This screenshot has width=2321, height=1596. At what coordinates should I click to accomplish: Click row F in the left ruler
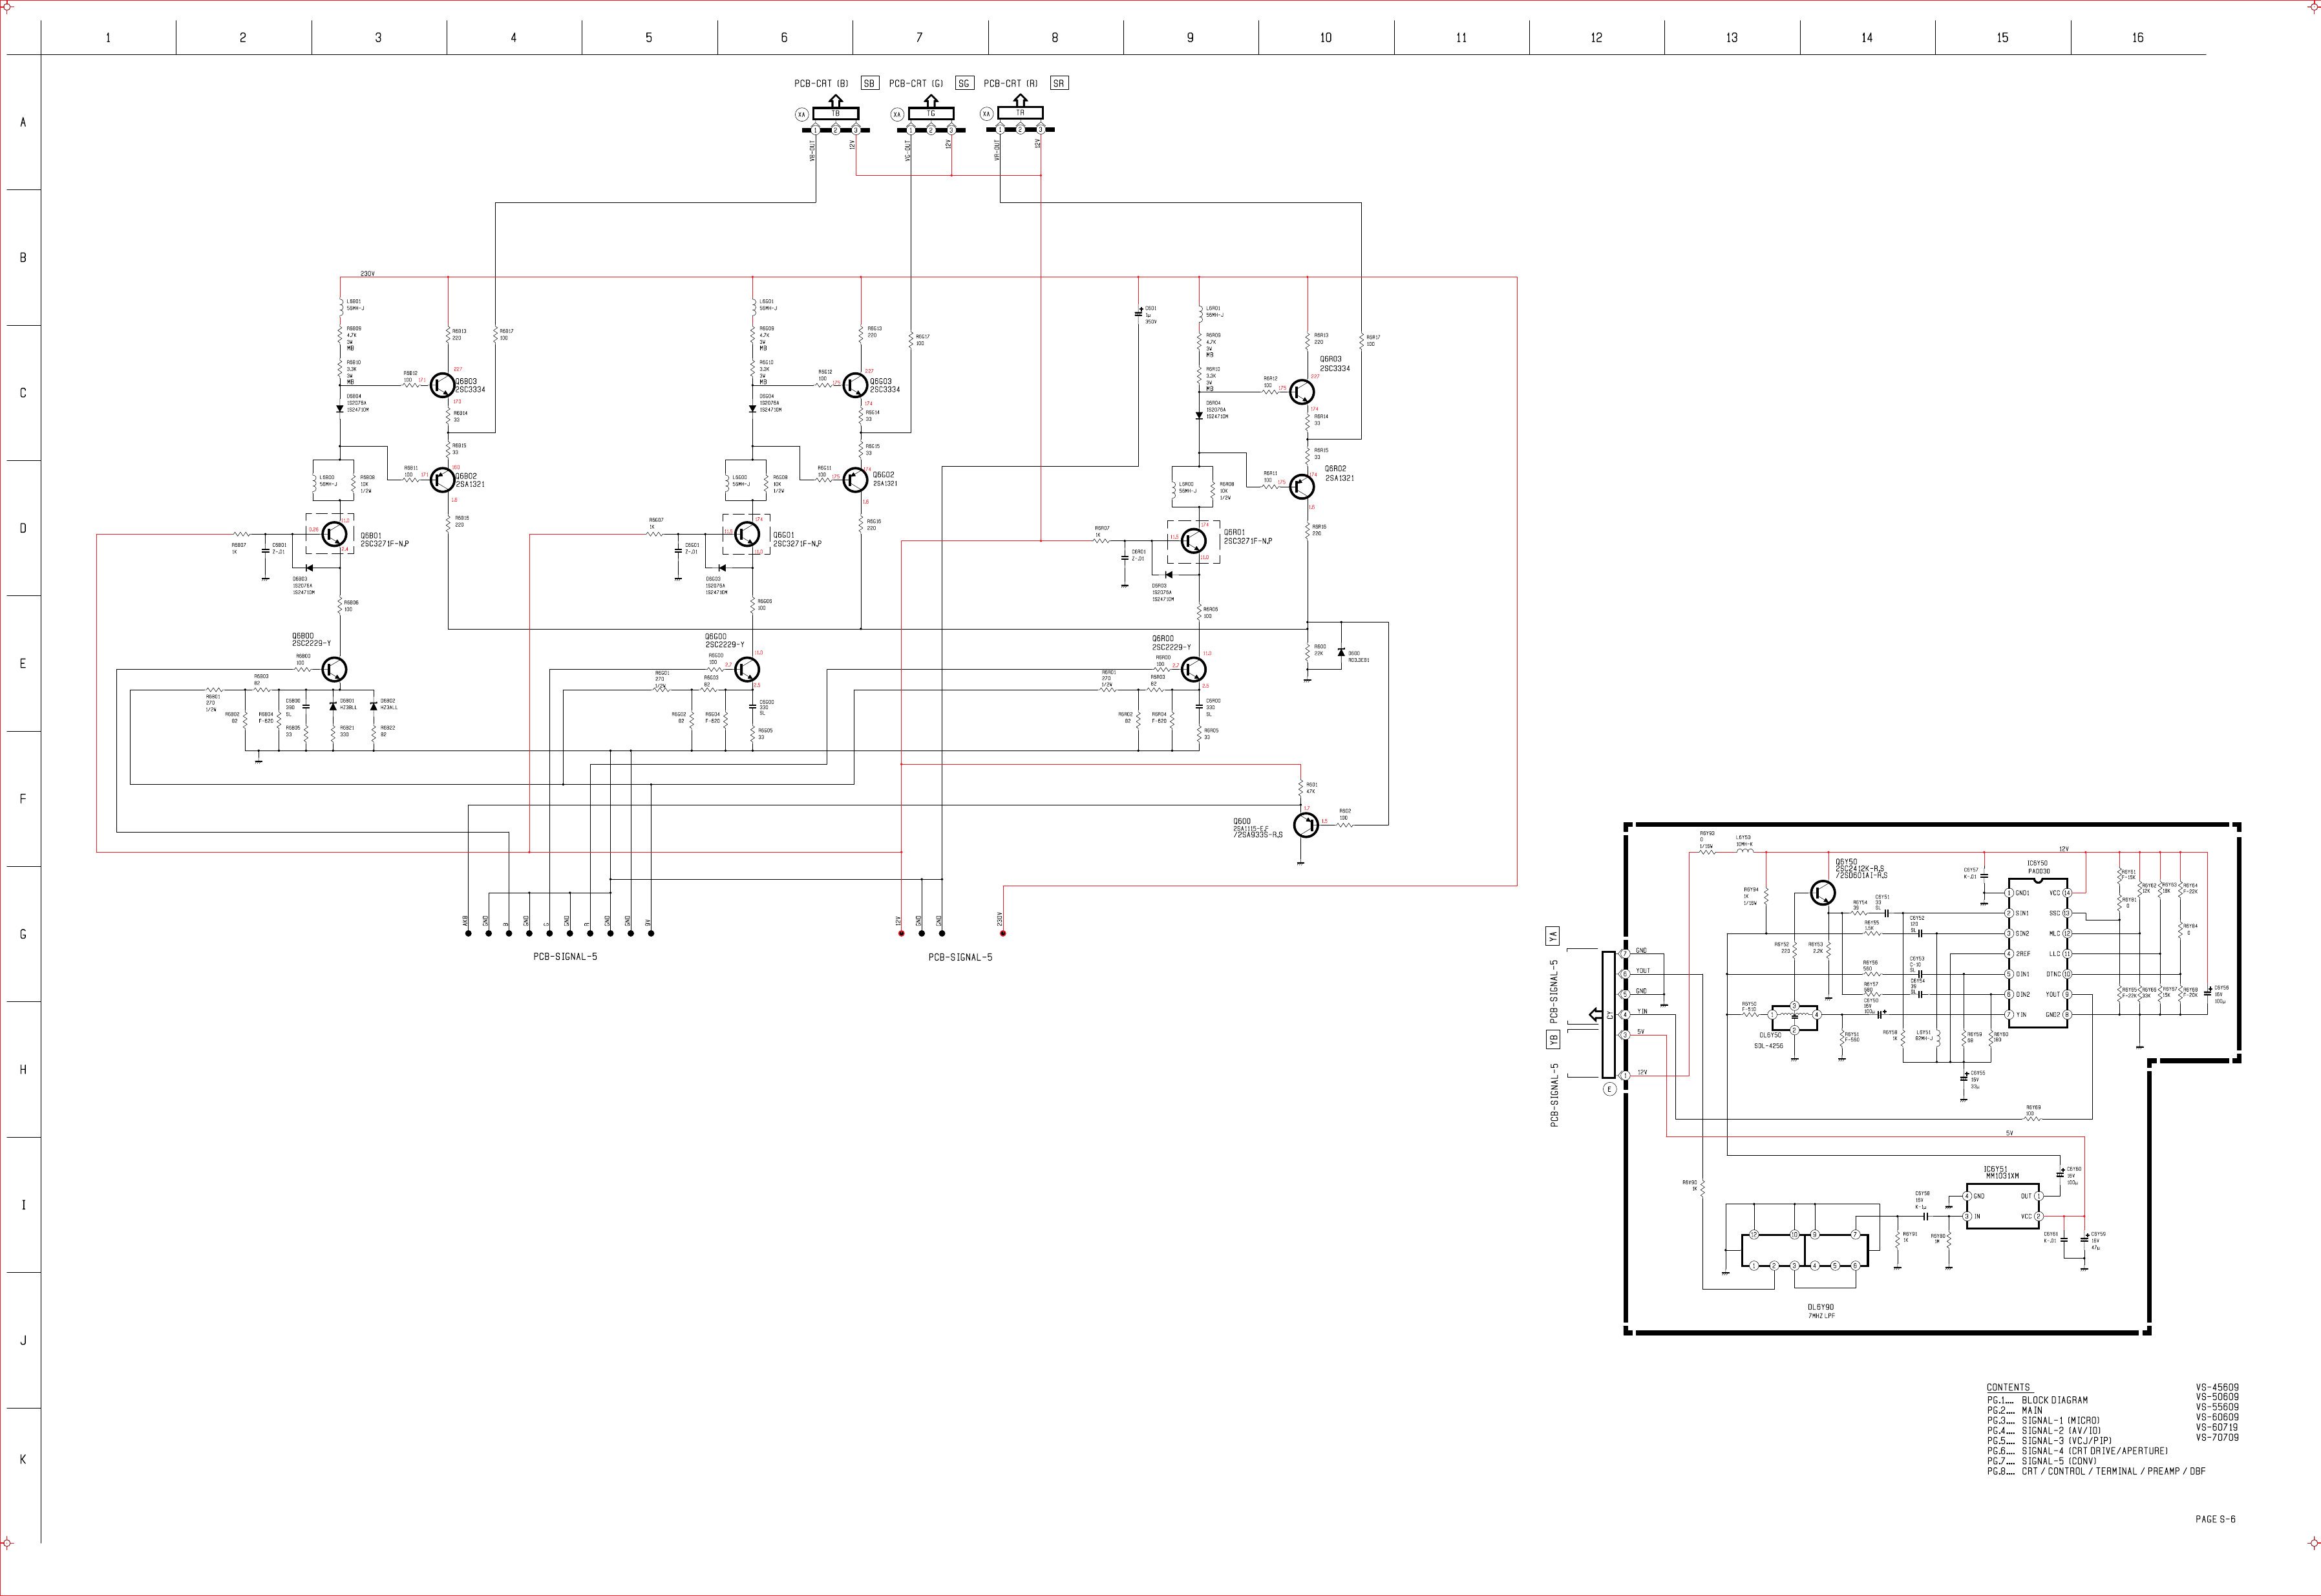pos(23,799)
